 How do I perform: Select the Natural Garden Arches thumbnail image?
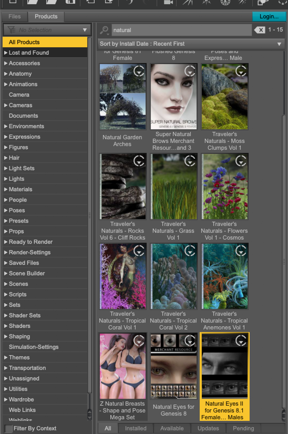pos(122,96)
